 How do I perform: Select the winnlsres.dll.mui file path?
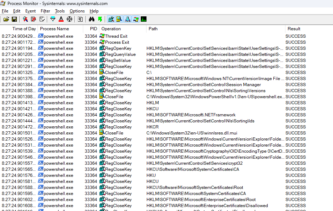(x=192, y=133)
